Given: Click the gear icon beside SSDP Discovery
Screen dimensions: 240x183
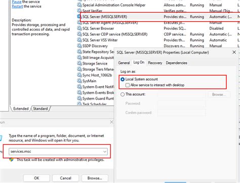Looking at the screenshot, I should (79, 46).
